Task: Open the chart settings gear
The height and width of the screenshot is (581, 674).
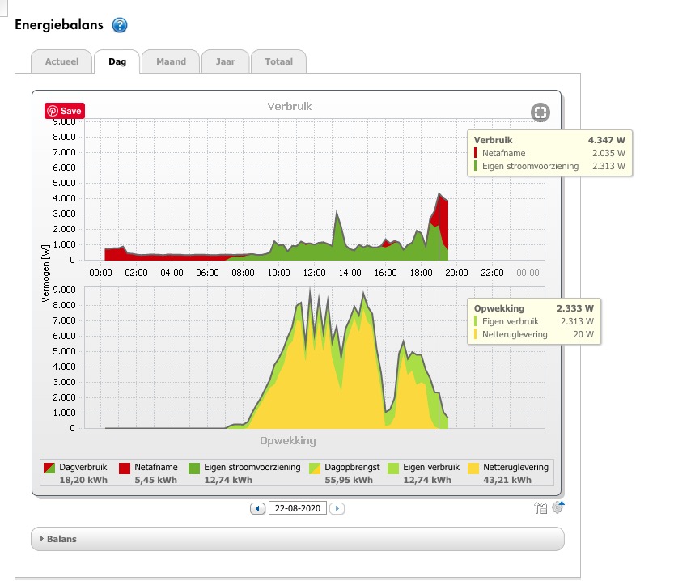Action: [557, 507]
